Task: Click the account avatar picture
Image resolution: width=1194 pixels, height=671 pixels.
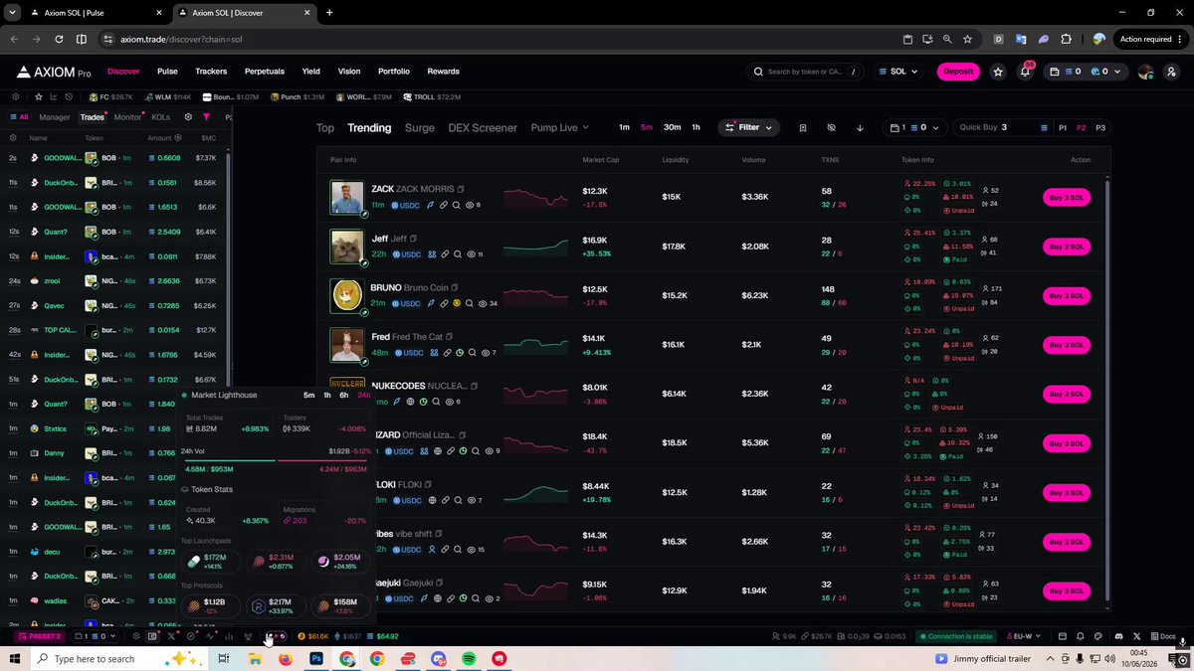Action: (1145, 72)
